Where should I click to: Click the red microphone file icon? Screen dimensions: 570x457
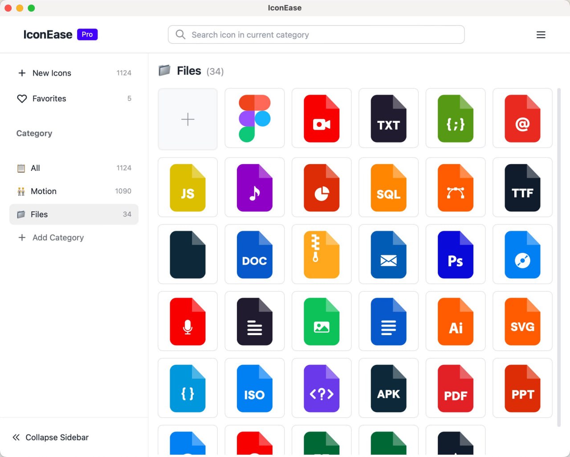pyautogui.click(x=187, y=321)
